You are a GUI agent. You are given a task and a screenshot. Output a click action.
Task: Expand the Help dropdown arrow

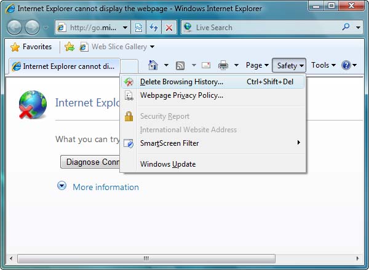[355, 65]
